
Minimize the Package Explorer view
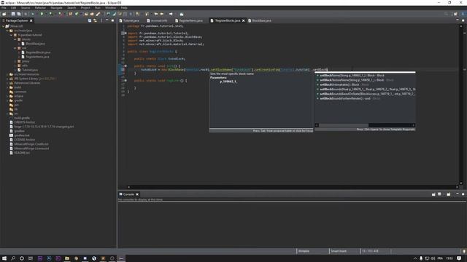pyautogui.click(x=107, y=20)
